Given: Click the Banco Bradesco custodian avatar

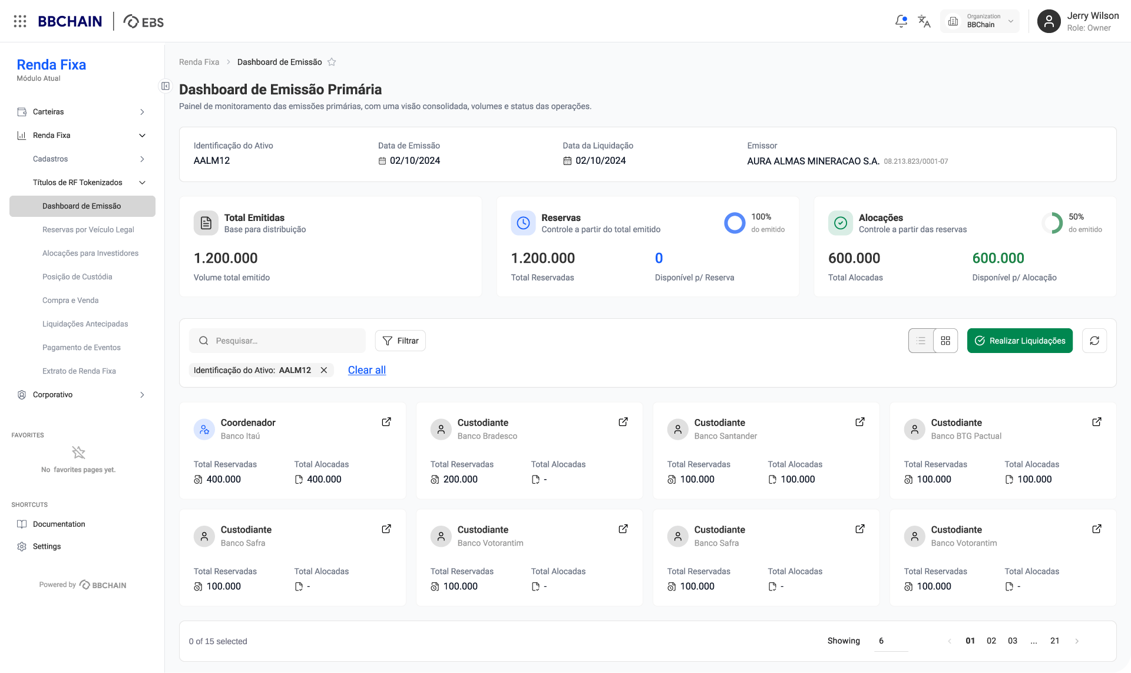Looking at the screenshot, I should pyautogui.click(x=441, y=429).
